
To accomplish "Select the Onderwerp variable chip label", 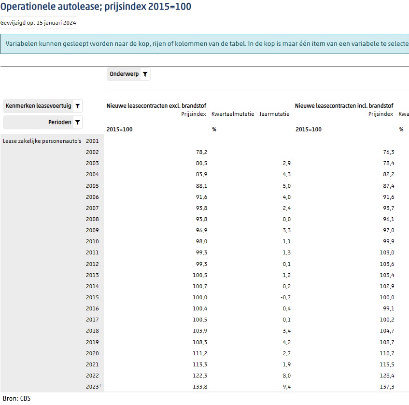I will 124,74.
